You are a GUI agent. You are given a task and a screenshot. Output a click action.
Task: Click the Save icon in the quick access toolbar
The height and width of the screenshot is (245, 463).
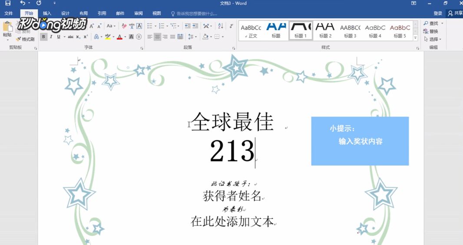coord(8,3)
